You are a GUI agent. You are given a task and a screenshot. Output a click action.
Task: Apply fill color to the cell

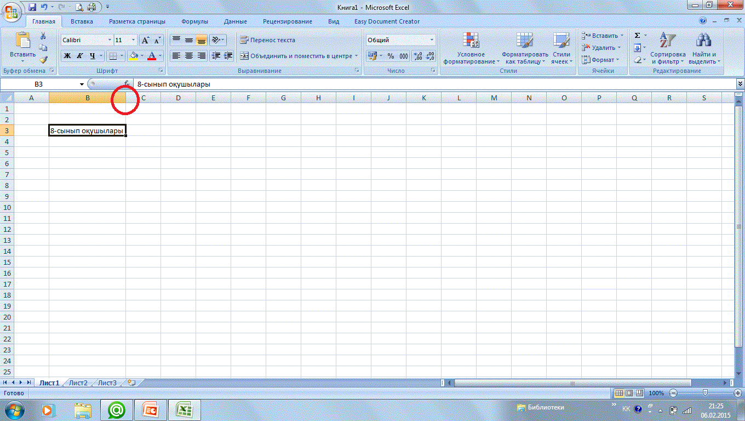(133, 56)
